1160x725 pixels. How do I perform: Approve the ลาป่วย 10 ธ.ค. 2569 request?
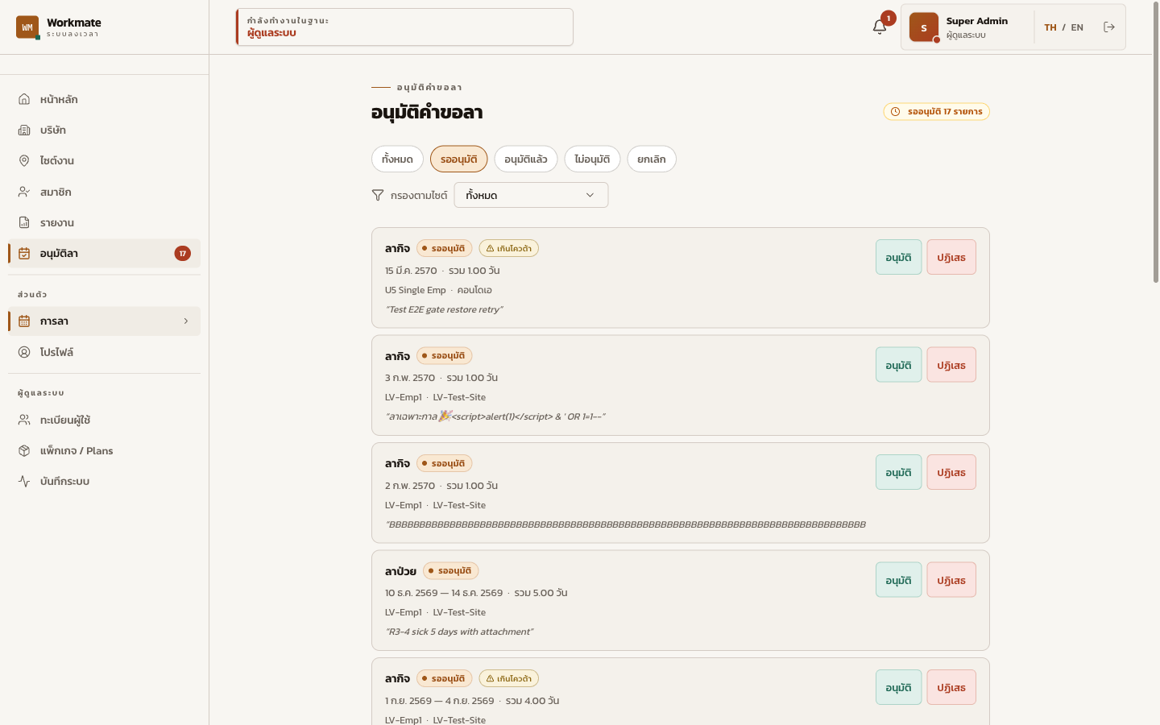click(x=898, y=580)
